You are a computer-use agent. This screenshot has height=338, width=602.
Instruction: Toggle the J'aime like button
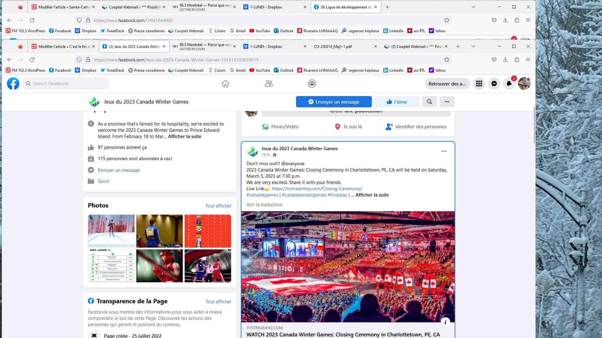[397, 102]
